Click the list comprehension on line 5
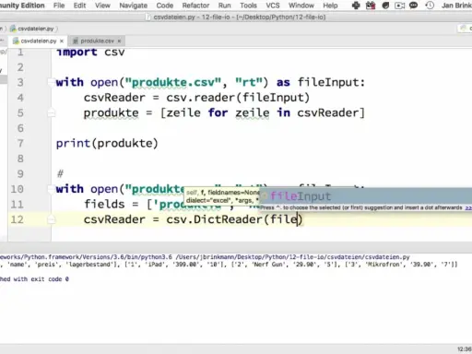This screenshot has width=472, height=354. (x=263, y=113)
